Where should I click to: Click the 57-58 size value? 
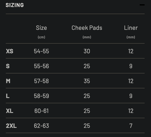tap(41, 81)
